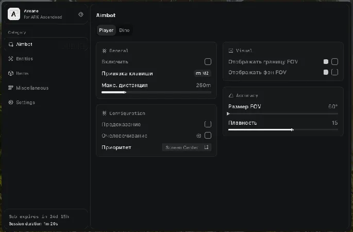Click the Arcane logo icon
This screenshot has width=353, height=232.
pos(14,14)
